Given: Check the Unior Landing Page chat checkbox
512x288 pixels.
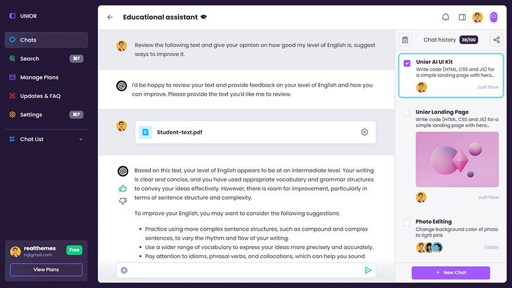Looking at the screenshot, I should pyautogui.click(x=407, y=113).
